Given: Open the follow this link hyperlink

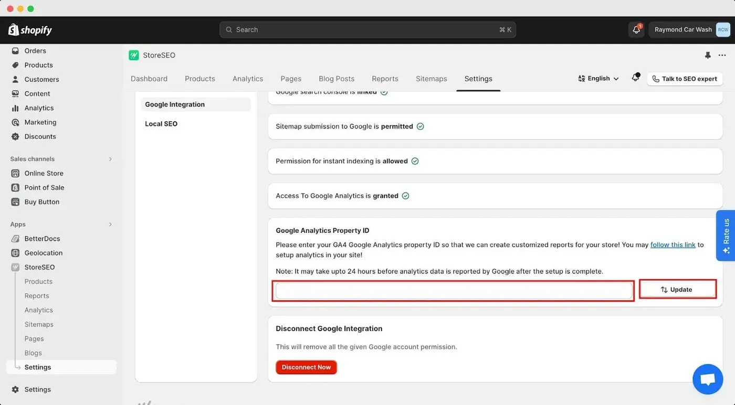Looking at the screenshot, I should point(673,245).
